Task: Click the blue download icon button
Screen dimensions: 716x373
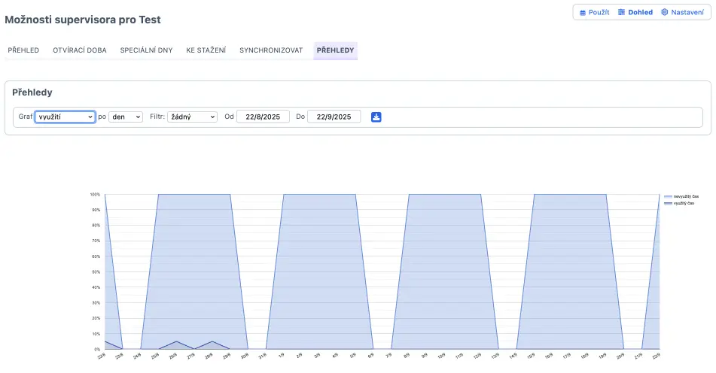Action: (376, 117)
